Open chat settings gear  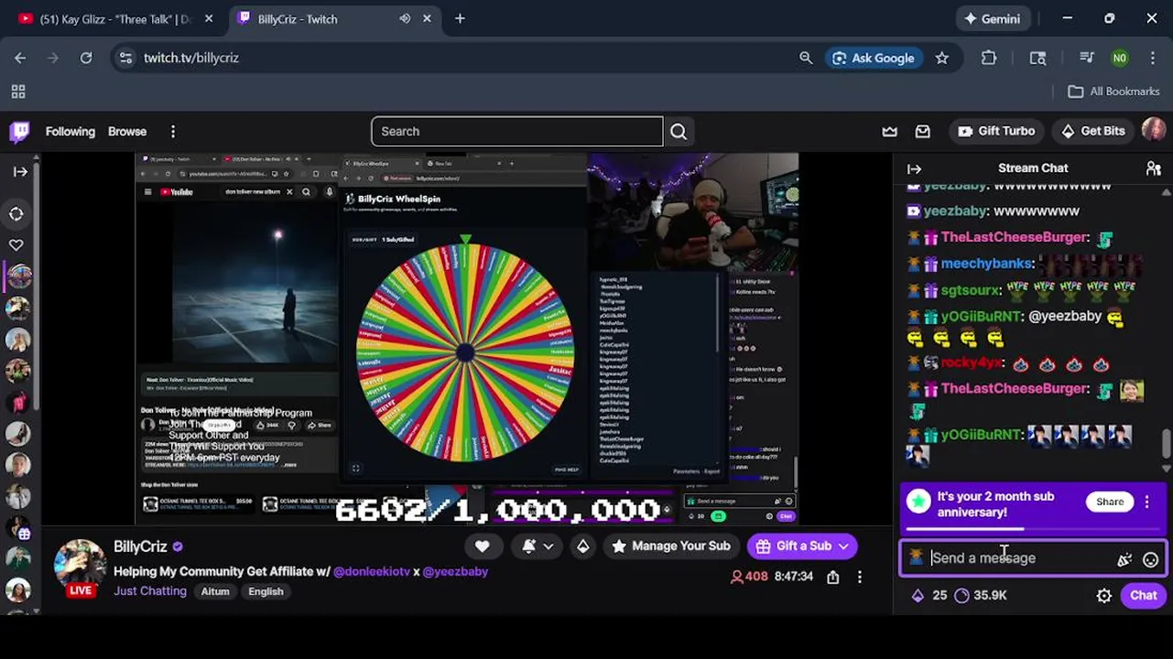(1104, 596)
